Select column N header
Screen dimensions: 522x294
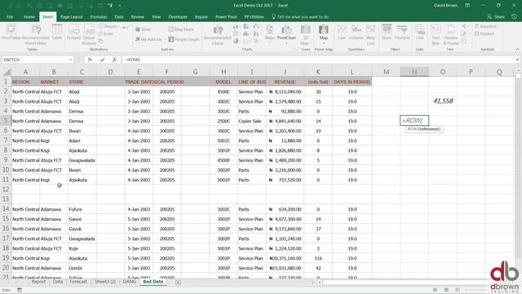(414, 72)
